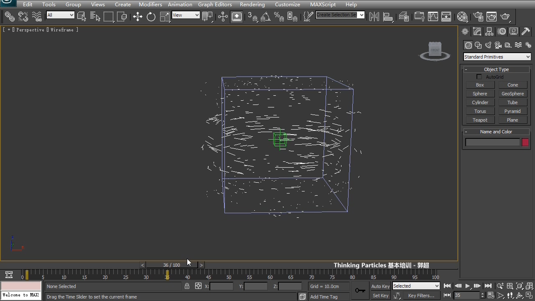Click the Align tool icon
This screenshot has width=535, height=301.
tap(388, 16)
